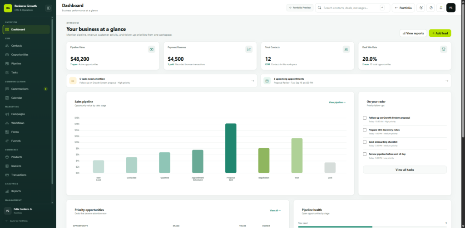Click the $4,500 payment revenue value
This screenshot has width=465, height=228.
click(x=176, y=59)
